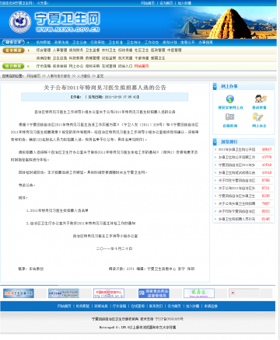Open 综合管理 under 业务频道
280x340 pixels.
[x=44, y=50]
